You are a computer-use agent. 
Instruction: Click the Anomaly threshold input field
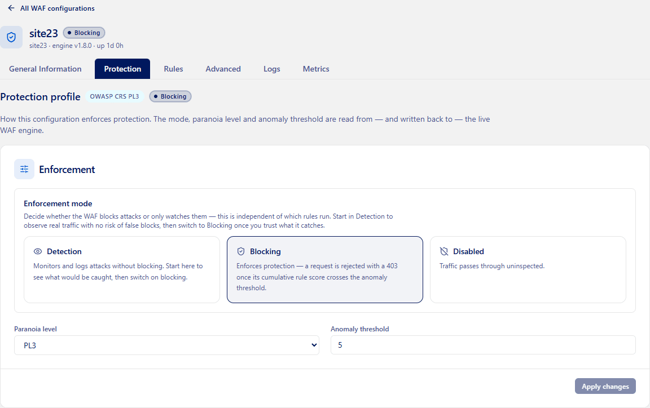coord(483,345)
